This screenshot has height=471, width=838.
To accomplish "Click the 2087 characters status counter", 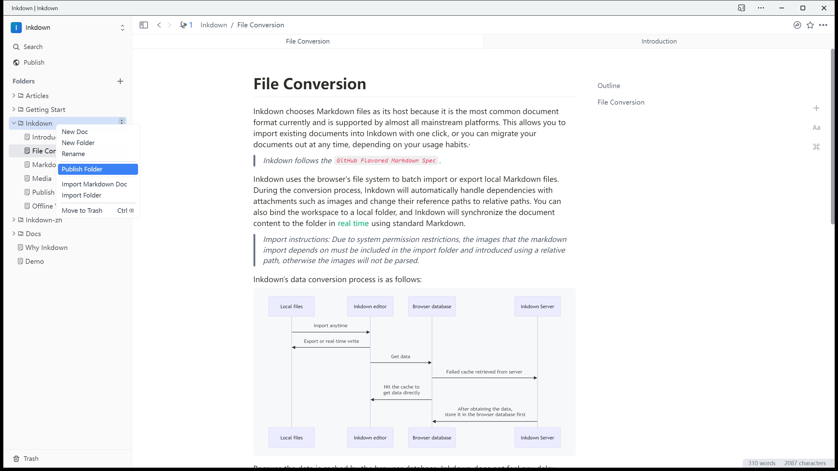I will 805,463.
